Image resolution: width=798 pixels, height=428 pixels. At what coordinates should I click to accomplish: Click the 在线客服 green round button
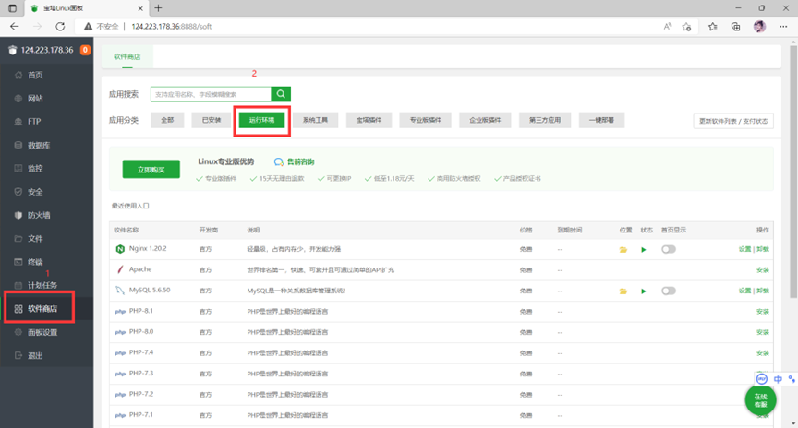760,400
